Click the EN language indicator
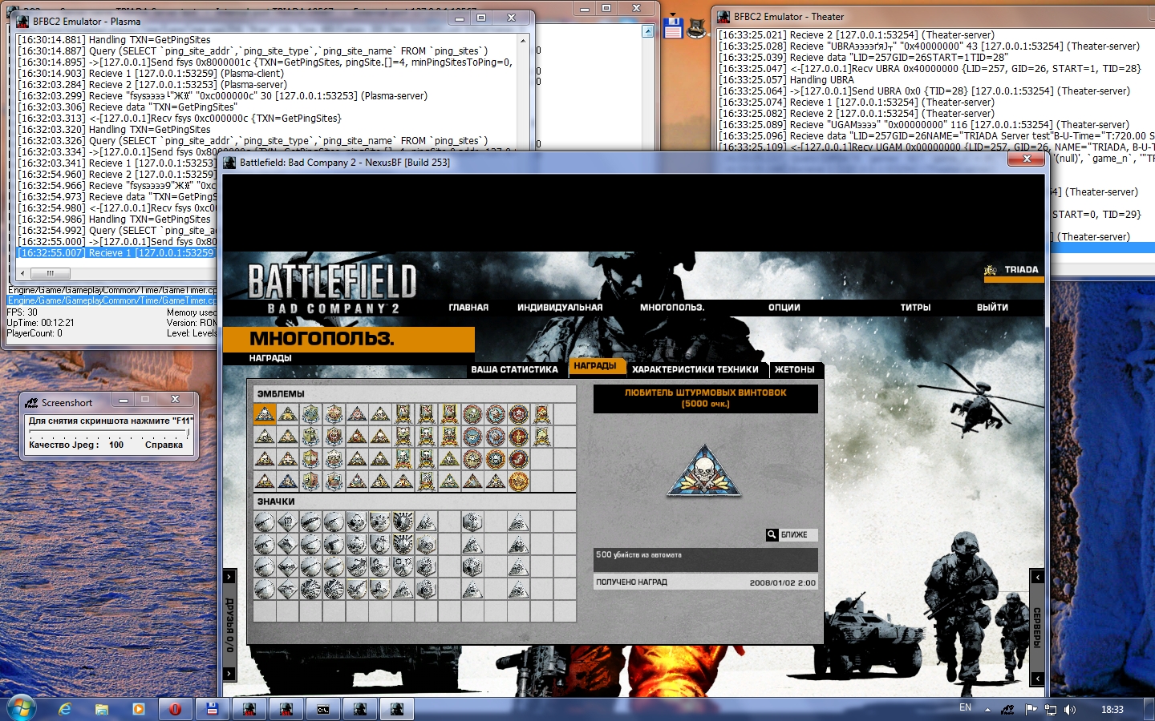The image size is (1155, 721). (965, 708)
